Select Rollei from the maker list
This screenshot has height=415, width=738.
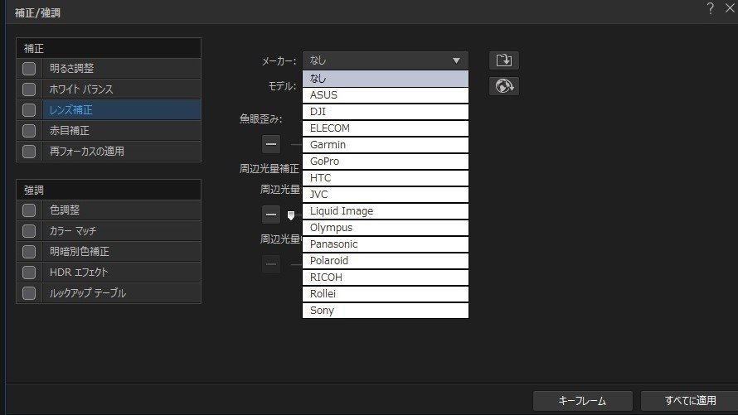(386, 294)
